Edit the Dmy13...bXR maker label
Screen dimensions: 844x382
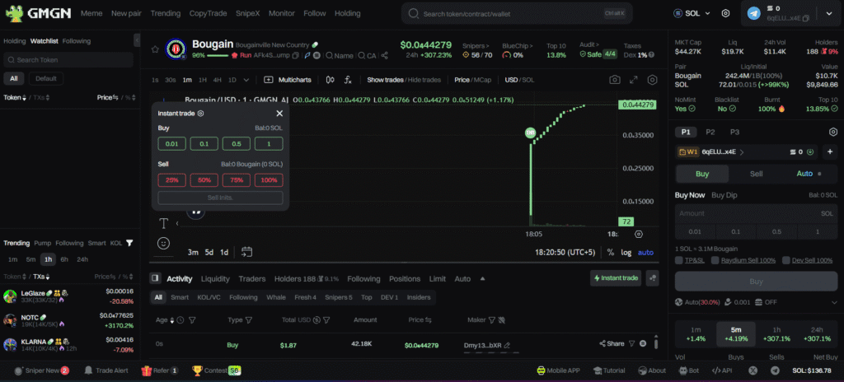tap(507, 346)
